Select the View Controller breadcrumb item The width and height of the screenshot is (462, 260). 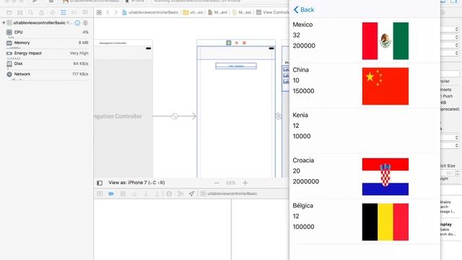point(273,12)
